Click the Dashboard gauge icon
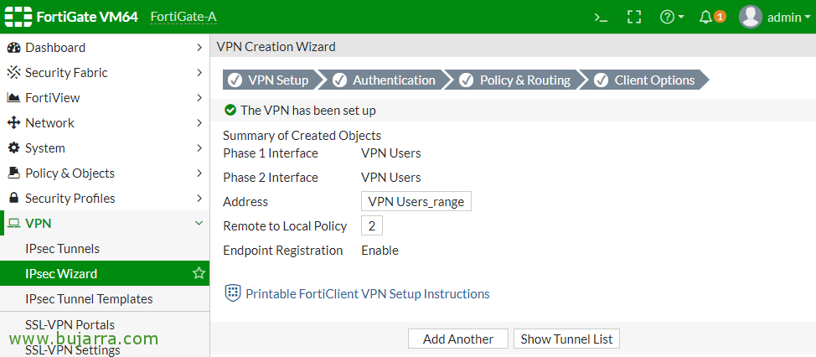Viewport: 816px width, 357px height. (x=13, y=48)
